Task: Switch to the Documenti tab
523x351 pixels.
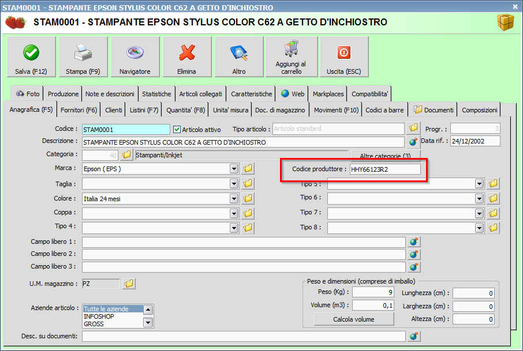Action: click(434, 110)
